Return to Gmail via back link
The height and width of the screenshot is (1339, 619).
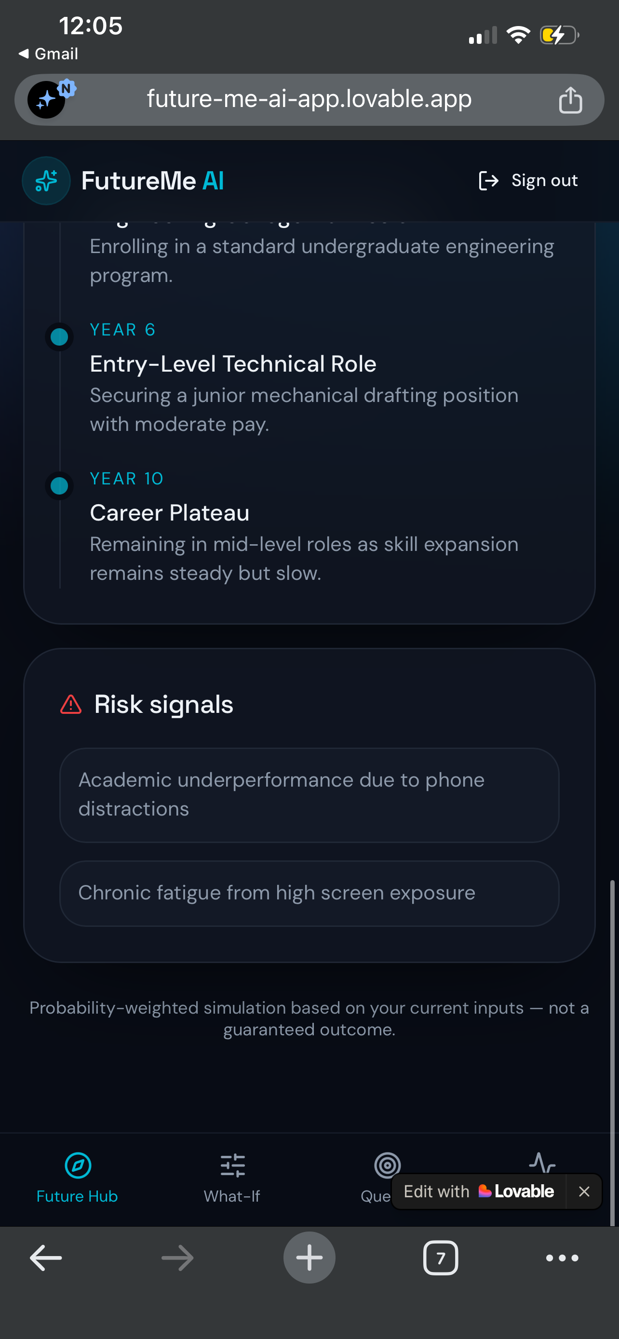(48, 54)
